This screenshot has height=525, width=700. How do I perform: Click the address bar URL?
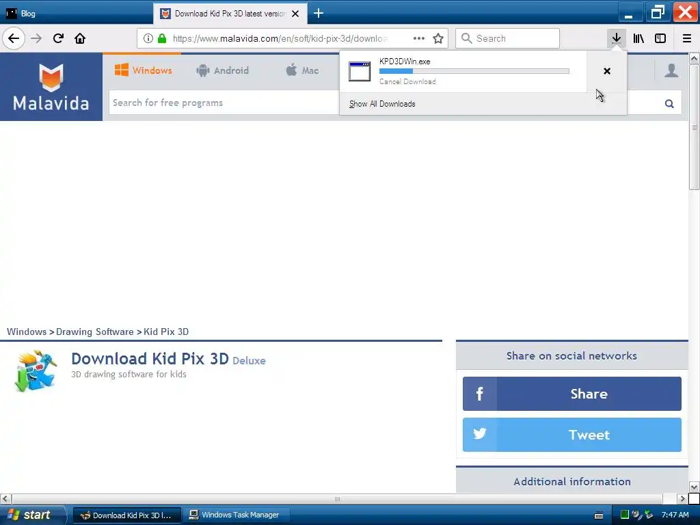[280, 38]
